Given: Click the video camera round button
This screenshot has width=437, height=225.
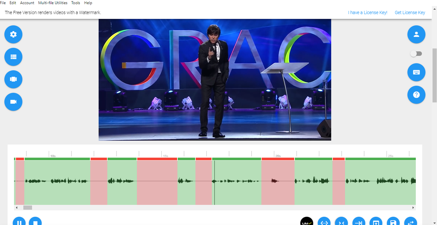Looking at the screenshot, I should coord(13,102).
